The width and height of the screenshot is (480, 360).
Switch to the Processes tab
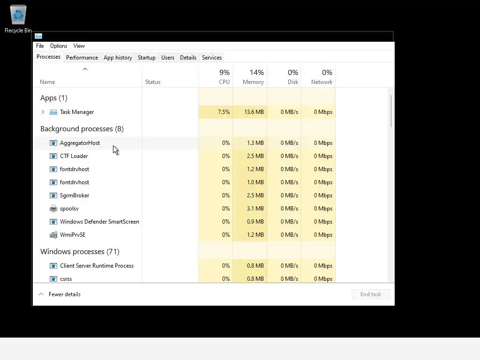coord(48,57)
